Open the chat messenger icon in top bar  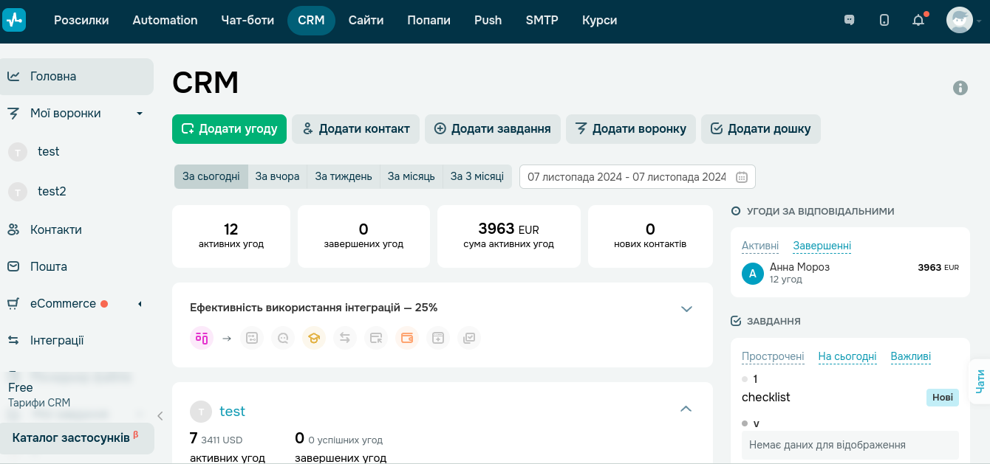click(849, 20)
